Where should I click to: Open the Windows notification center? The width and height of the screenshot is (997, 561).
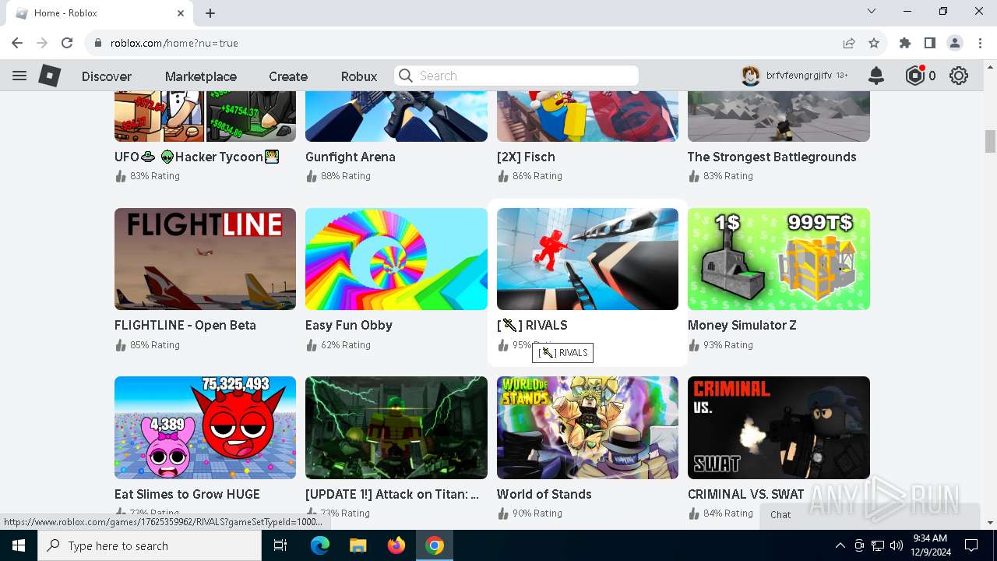[971, 545]
